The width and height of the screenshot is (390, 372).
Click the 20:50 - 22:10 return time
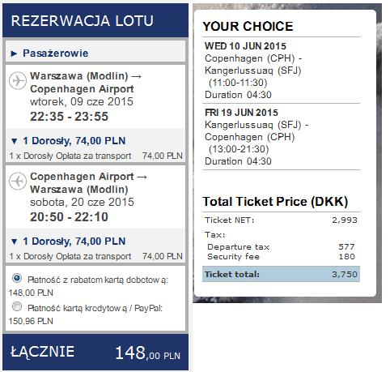[x=69, y=217]
